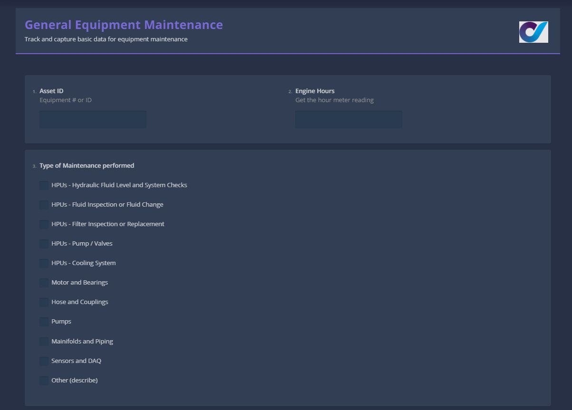The width and height of the screenshot is (572, 410).
Task: Select HPUs - Pump / Valves maintenance type
Action: coord(44,244)
